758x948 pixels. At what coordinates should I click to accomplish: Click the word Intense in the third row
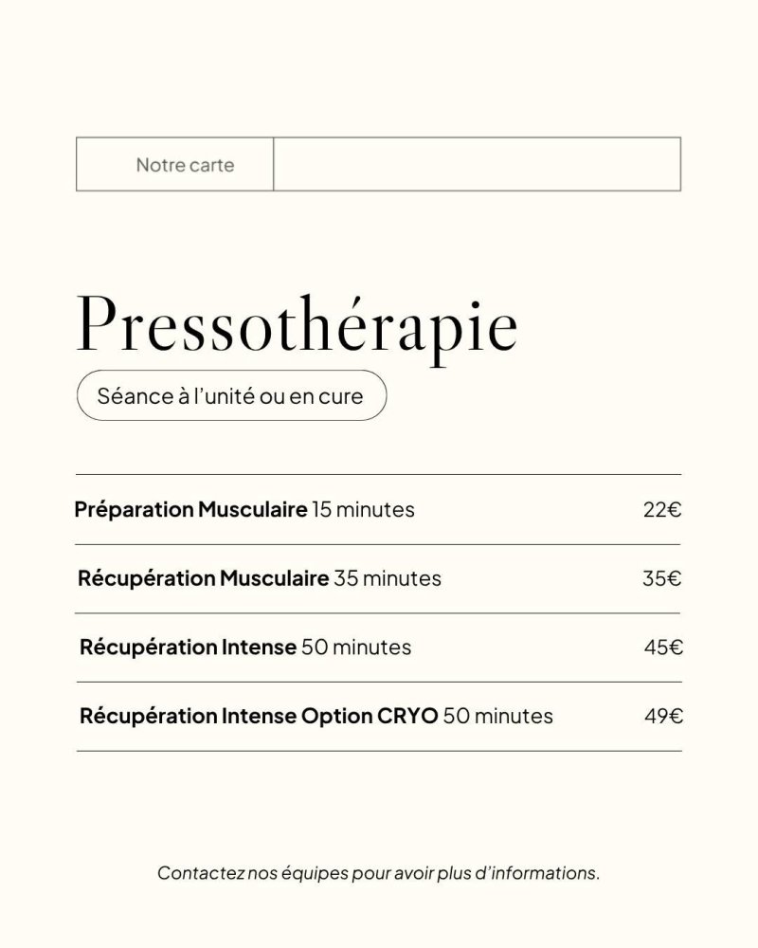point(259,647)
